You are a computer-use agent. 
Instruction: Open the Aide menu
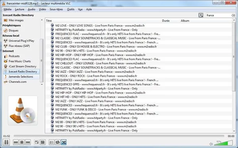click(89, 9)
